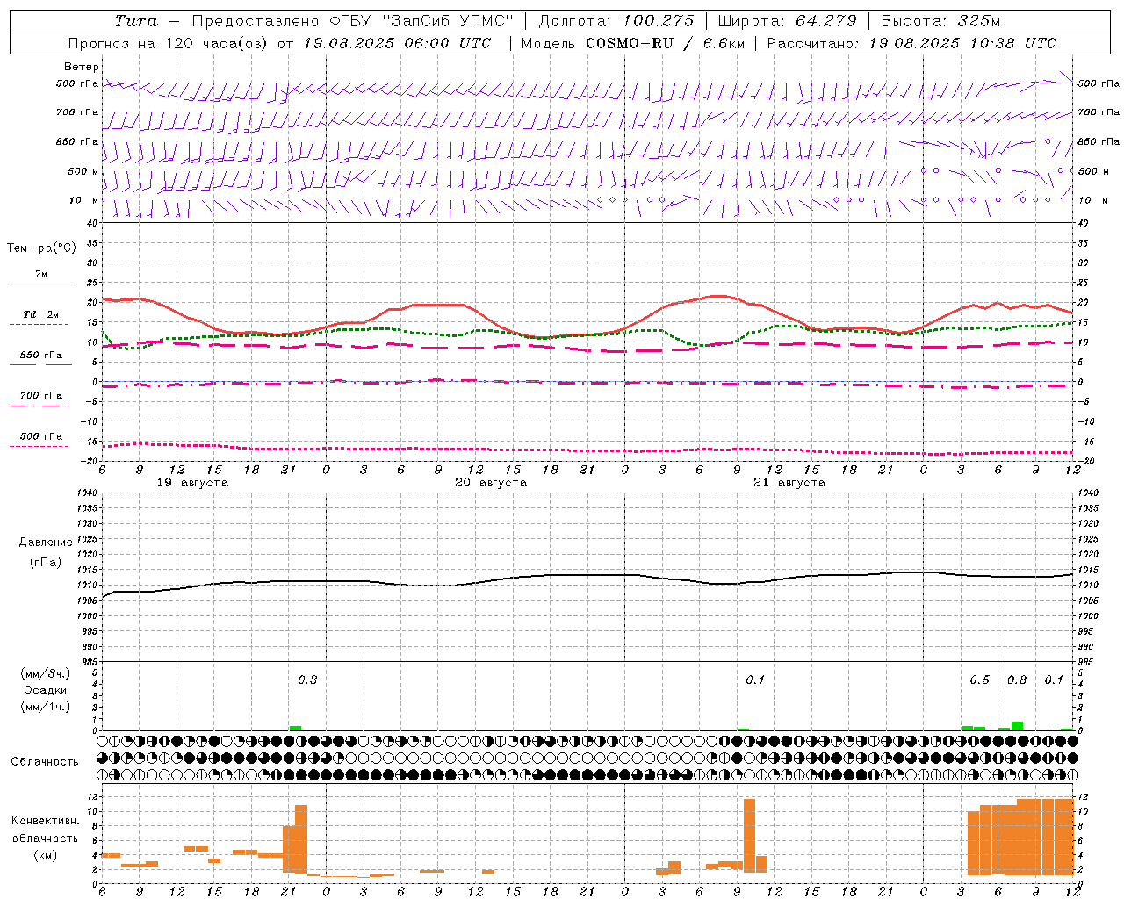The width and height of the screenshot is (1124, 899).
Task: Click the station name "Tura" in header
Action: [136, 21]
